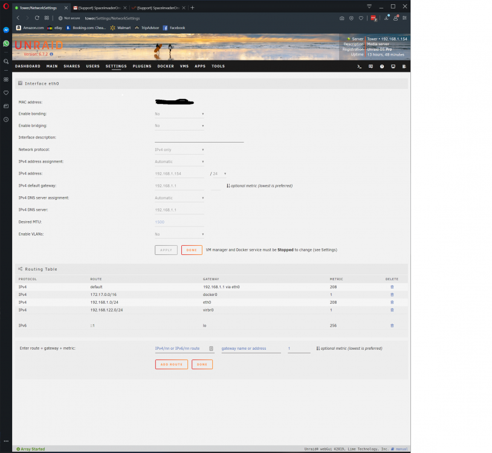Click the IPv4 default gateway metric field

[x=216, y=186]
